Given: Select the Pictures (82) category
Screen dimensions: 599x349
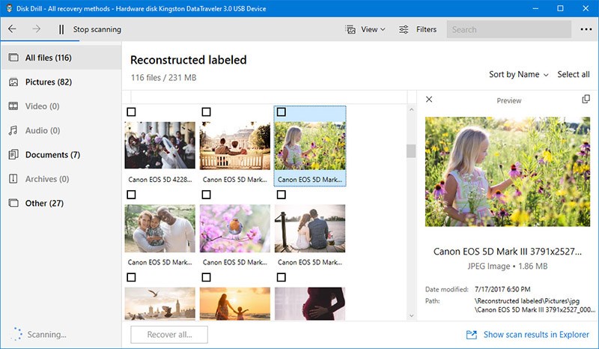Looking at the screenshot, I should [x=61, y=82].
